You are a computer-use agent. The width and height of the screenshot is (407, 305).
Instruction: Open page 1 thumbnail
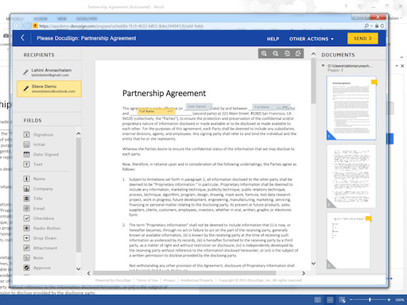[x=351, y=108]
